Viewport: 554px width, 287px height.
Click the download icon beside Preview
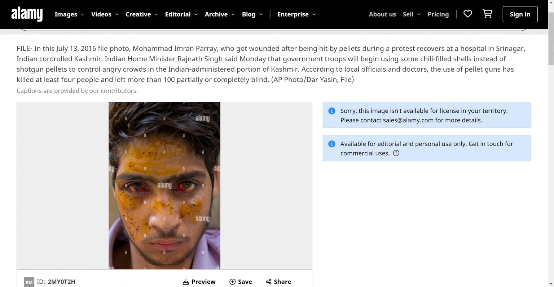point(186,282)
